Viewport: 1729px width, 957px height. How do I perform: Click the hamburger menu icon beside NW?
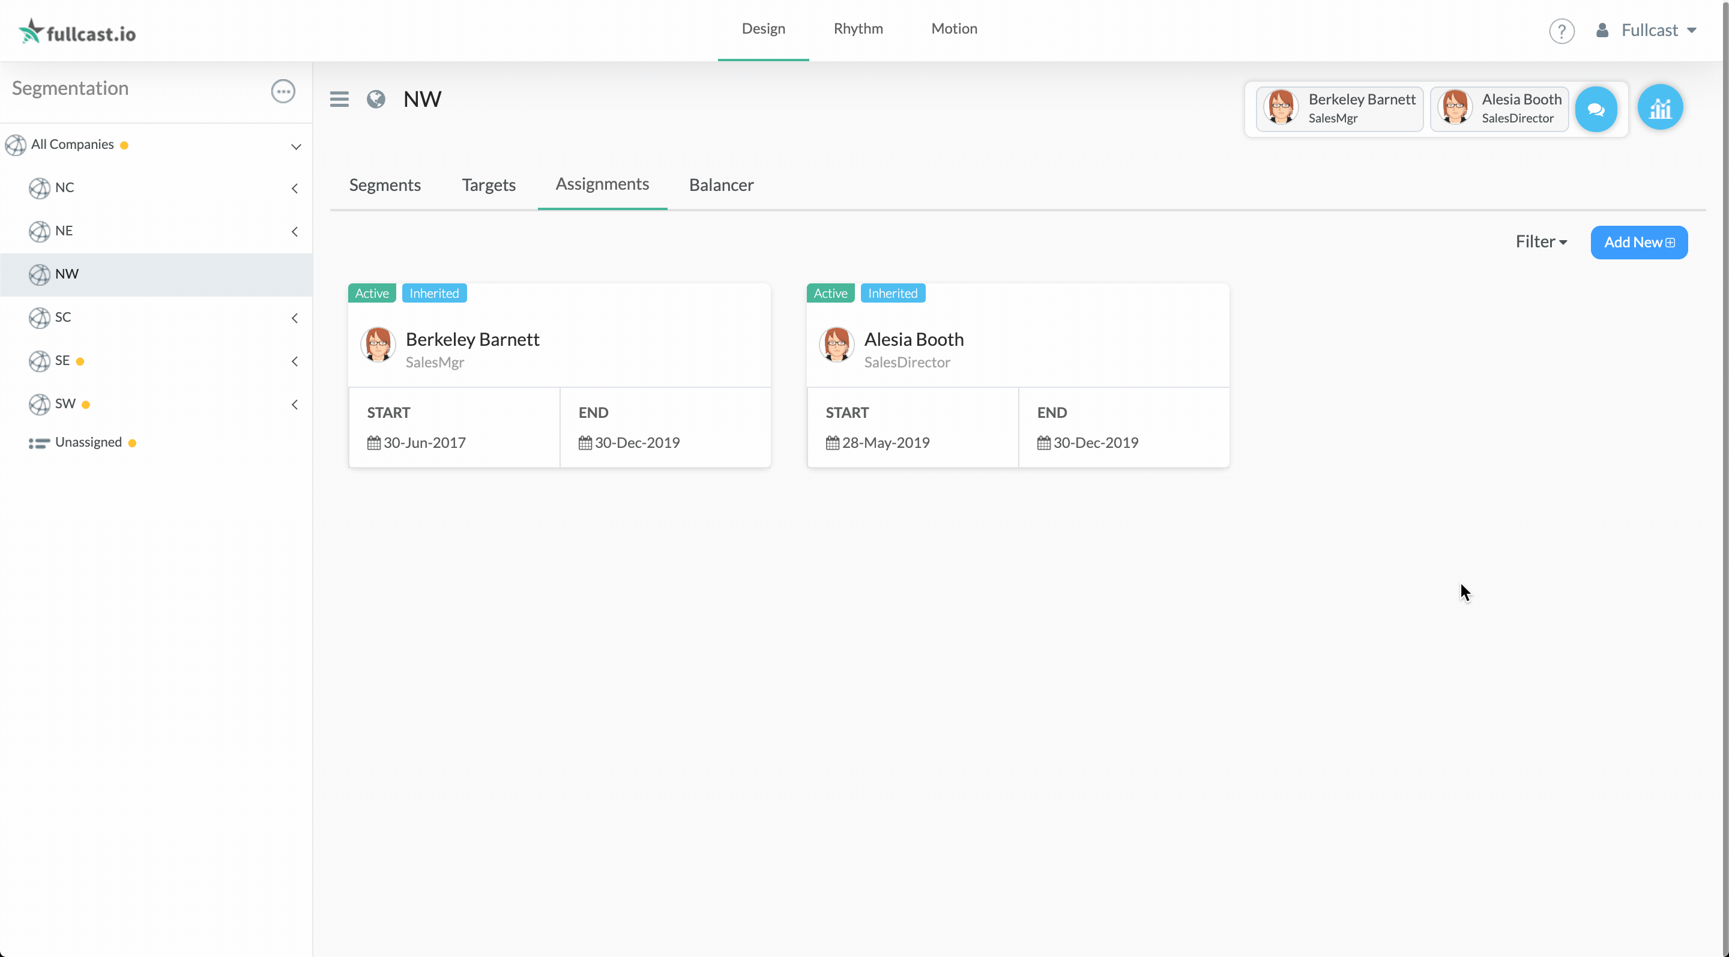click(x=339, y=99)
